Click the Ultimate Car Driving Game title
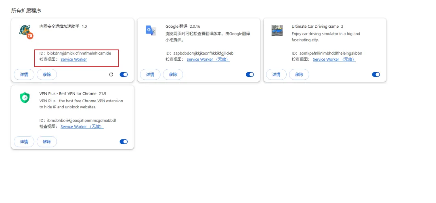This screenshot has height=203, width=436. pyautogui.click(x=315, y=26)
